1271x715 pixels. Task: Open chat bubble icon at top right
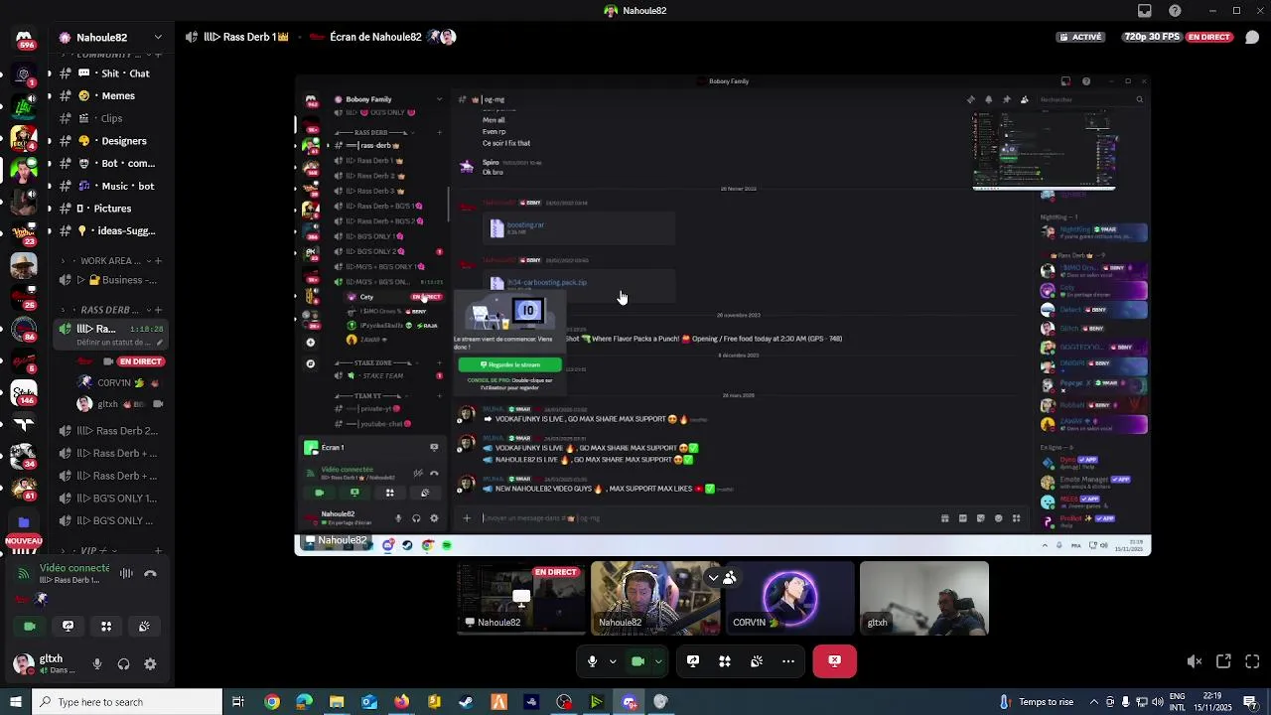click(1252, 37)
